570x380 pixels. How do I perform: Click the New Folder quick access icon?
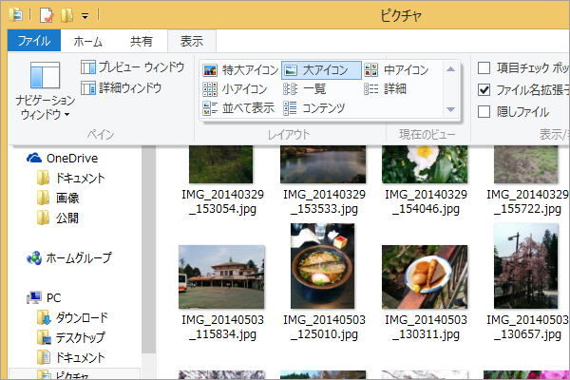coord(66,15)
